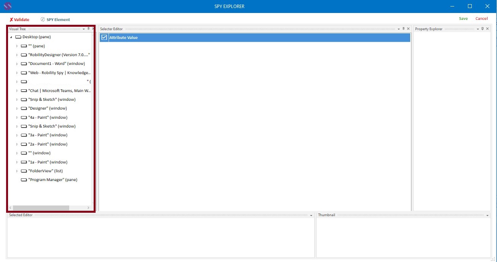This screenshot has height=262, width=497.
Task: Collapse the Desktop (pane) tree node
Action: [x=11, y=37]
